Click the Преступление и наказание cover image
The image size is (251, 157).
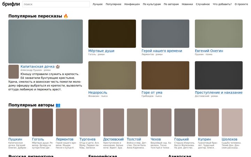(x=219, y=75)
